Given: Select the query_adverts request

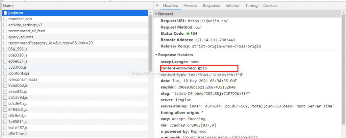Looking at the screenshot, I should tap(75, 37).
